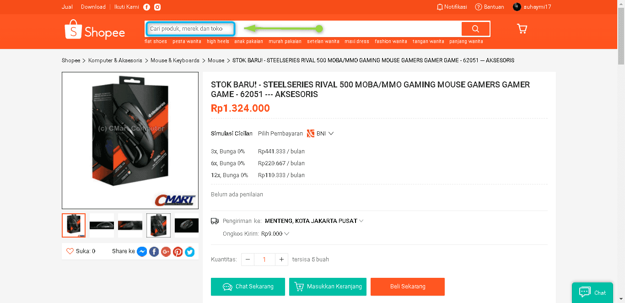Screen dimensions: 625x303
Task: Select the second product thumbnail
Action: point(102,225)
